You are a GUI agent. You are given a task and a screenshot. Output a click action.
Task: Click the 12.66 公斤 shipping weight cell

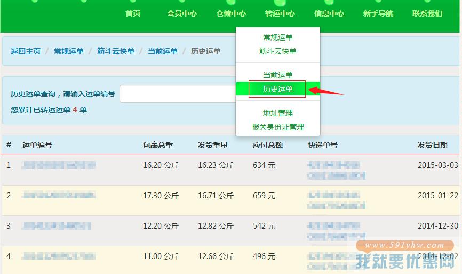coord(216,256)
